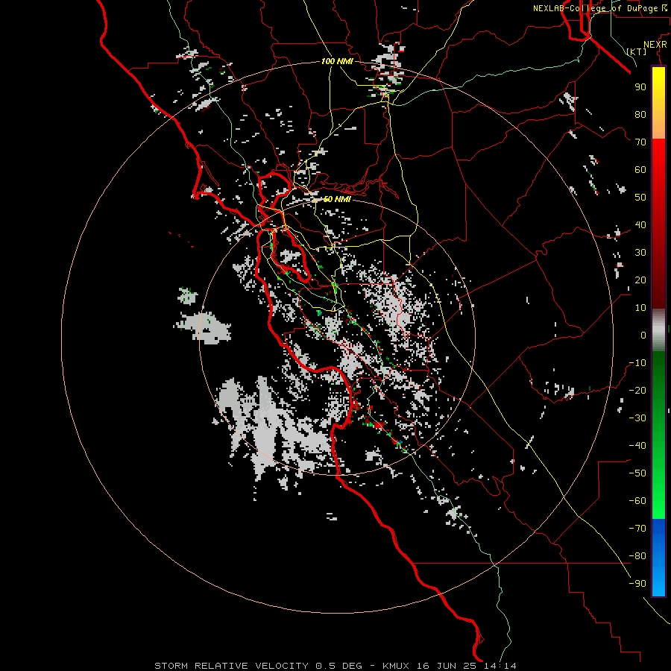Select the positive "70" velocity scale label
The height and width of the screenshot is (671, 671).
pos(640,142)
